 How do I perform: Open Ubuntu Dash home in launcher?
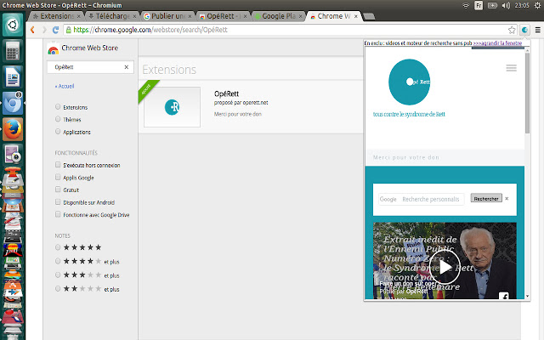[x=13, y=25]
